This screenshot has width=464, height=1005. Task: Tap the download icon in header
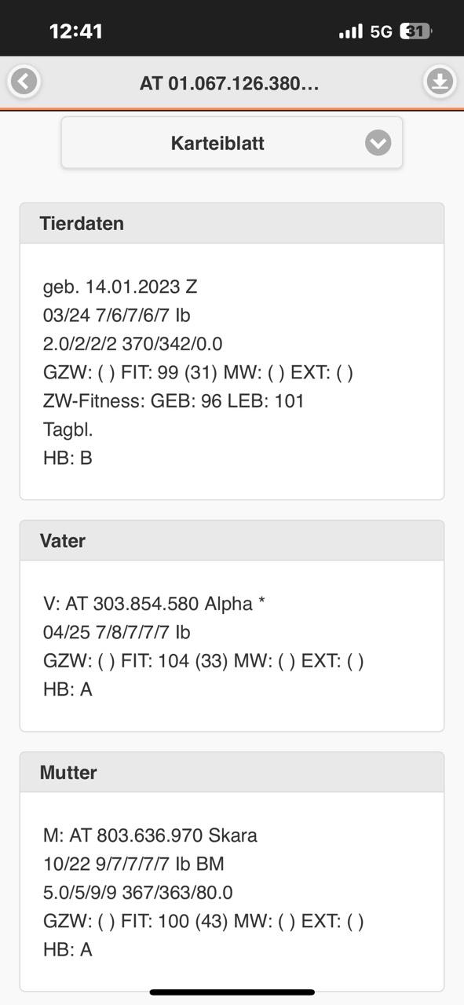coord(440,82)
